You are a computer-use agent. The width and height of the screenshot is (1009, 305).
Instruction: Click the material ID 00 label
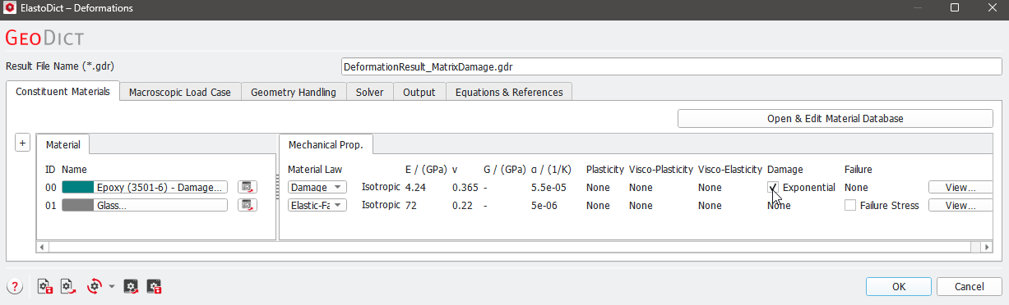tap(50, 187)
